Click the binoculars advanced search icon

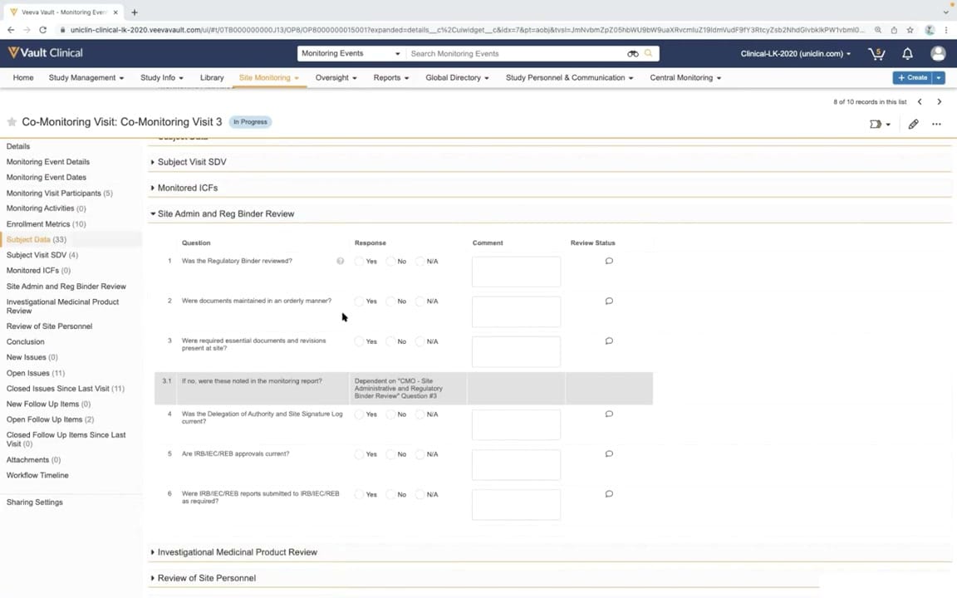pyautogui.click(x=632, y=54)
